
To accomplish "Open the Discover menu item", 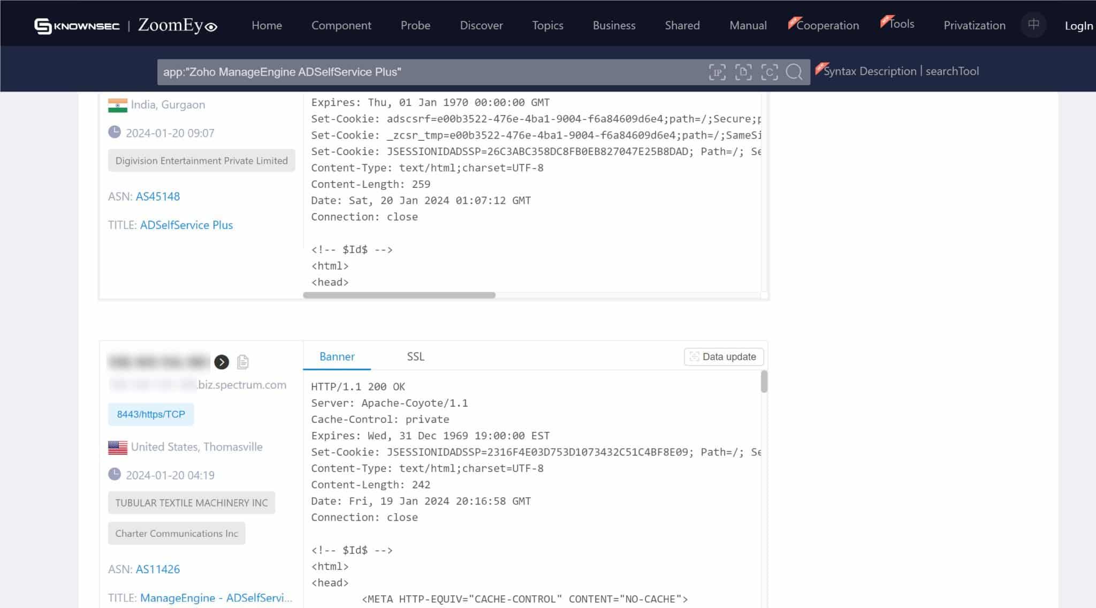I will pos(481,25).
